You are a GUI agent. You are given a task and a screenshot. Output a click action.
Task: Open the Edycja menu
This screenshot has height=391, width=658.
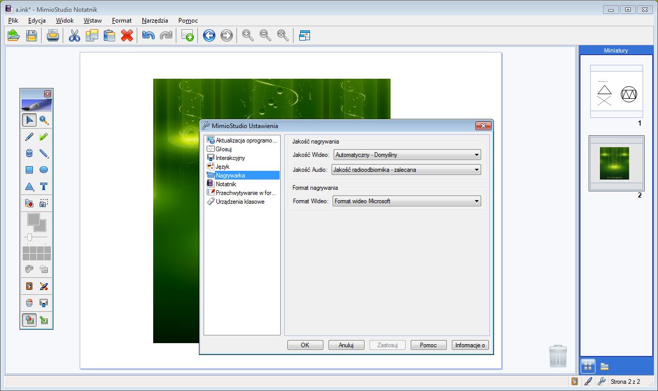pos(37,21)
